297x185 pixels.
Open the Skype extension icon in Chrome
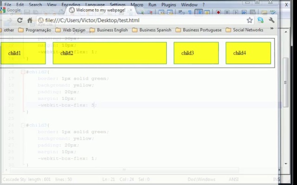(260, 20)
